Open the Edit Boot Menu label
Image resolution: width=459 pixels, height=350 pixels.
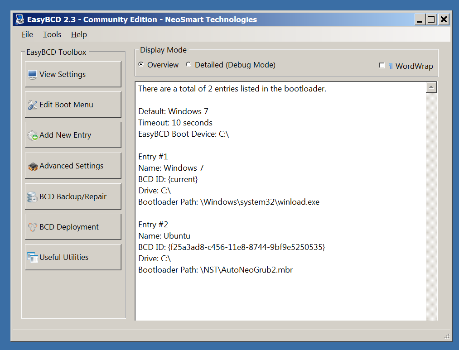[x=67, y=105]
